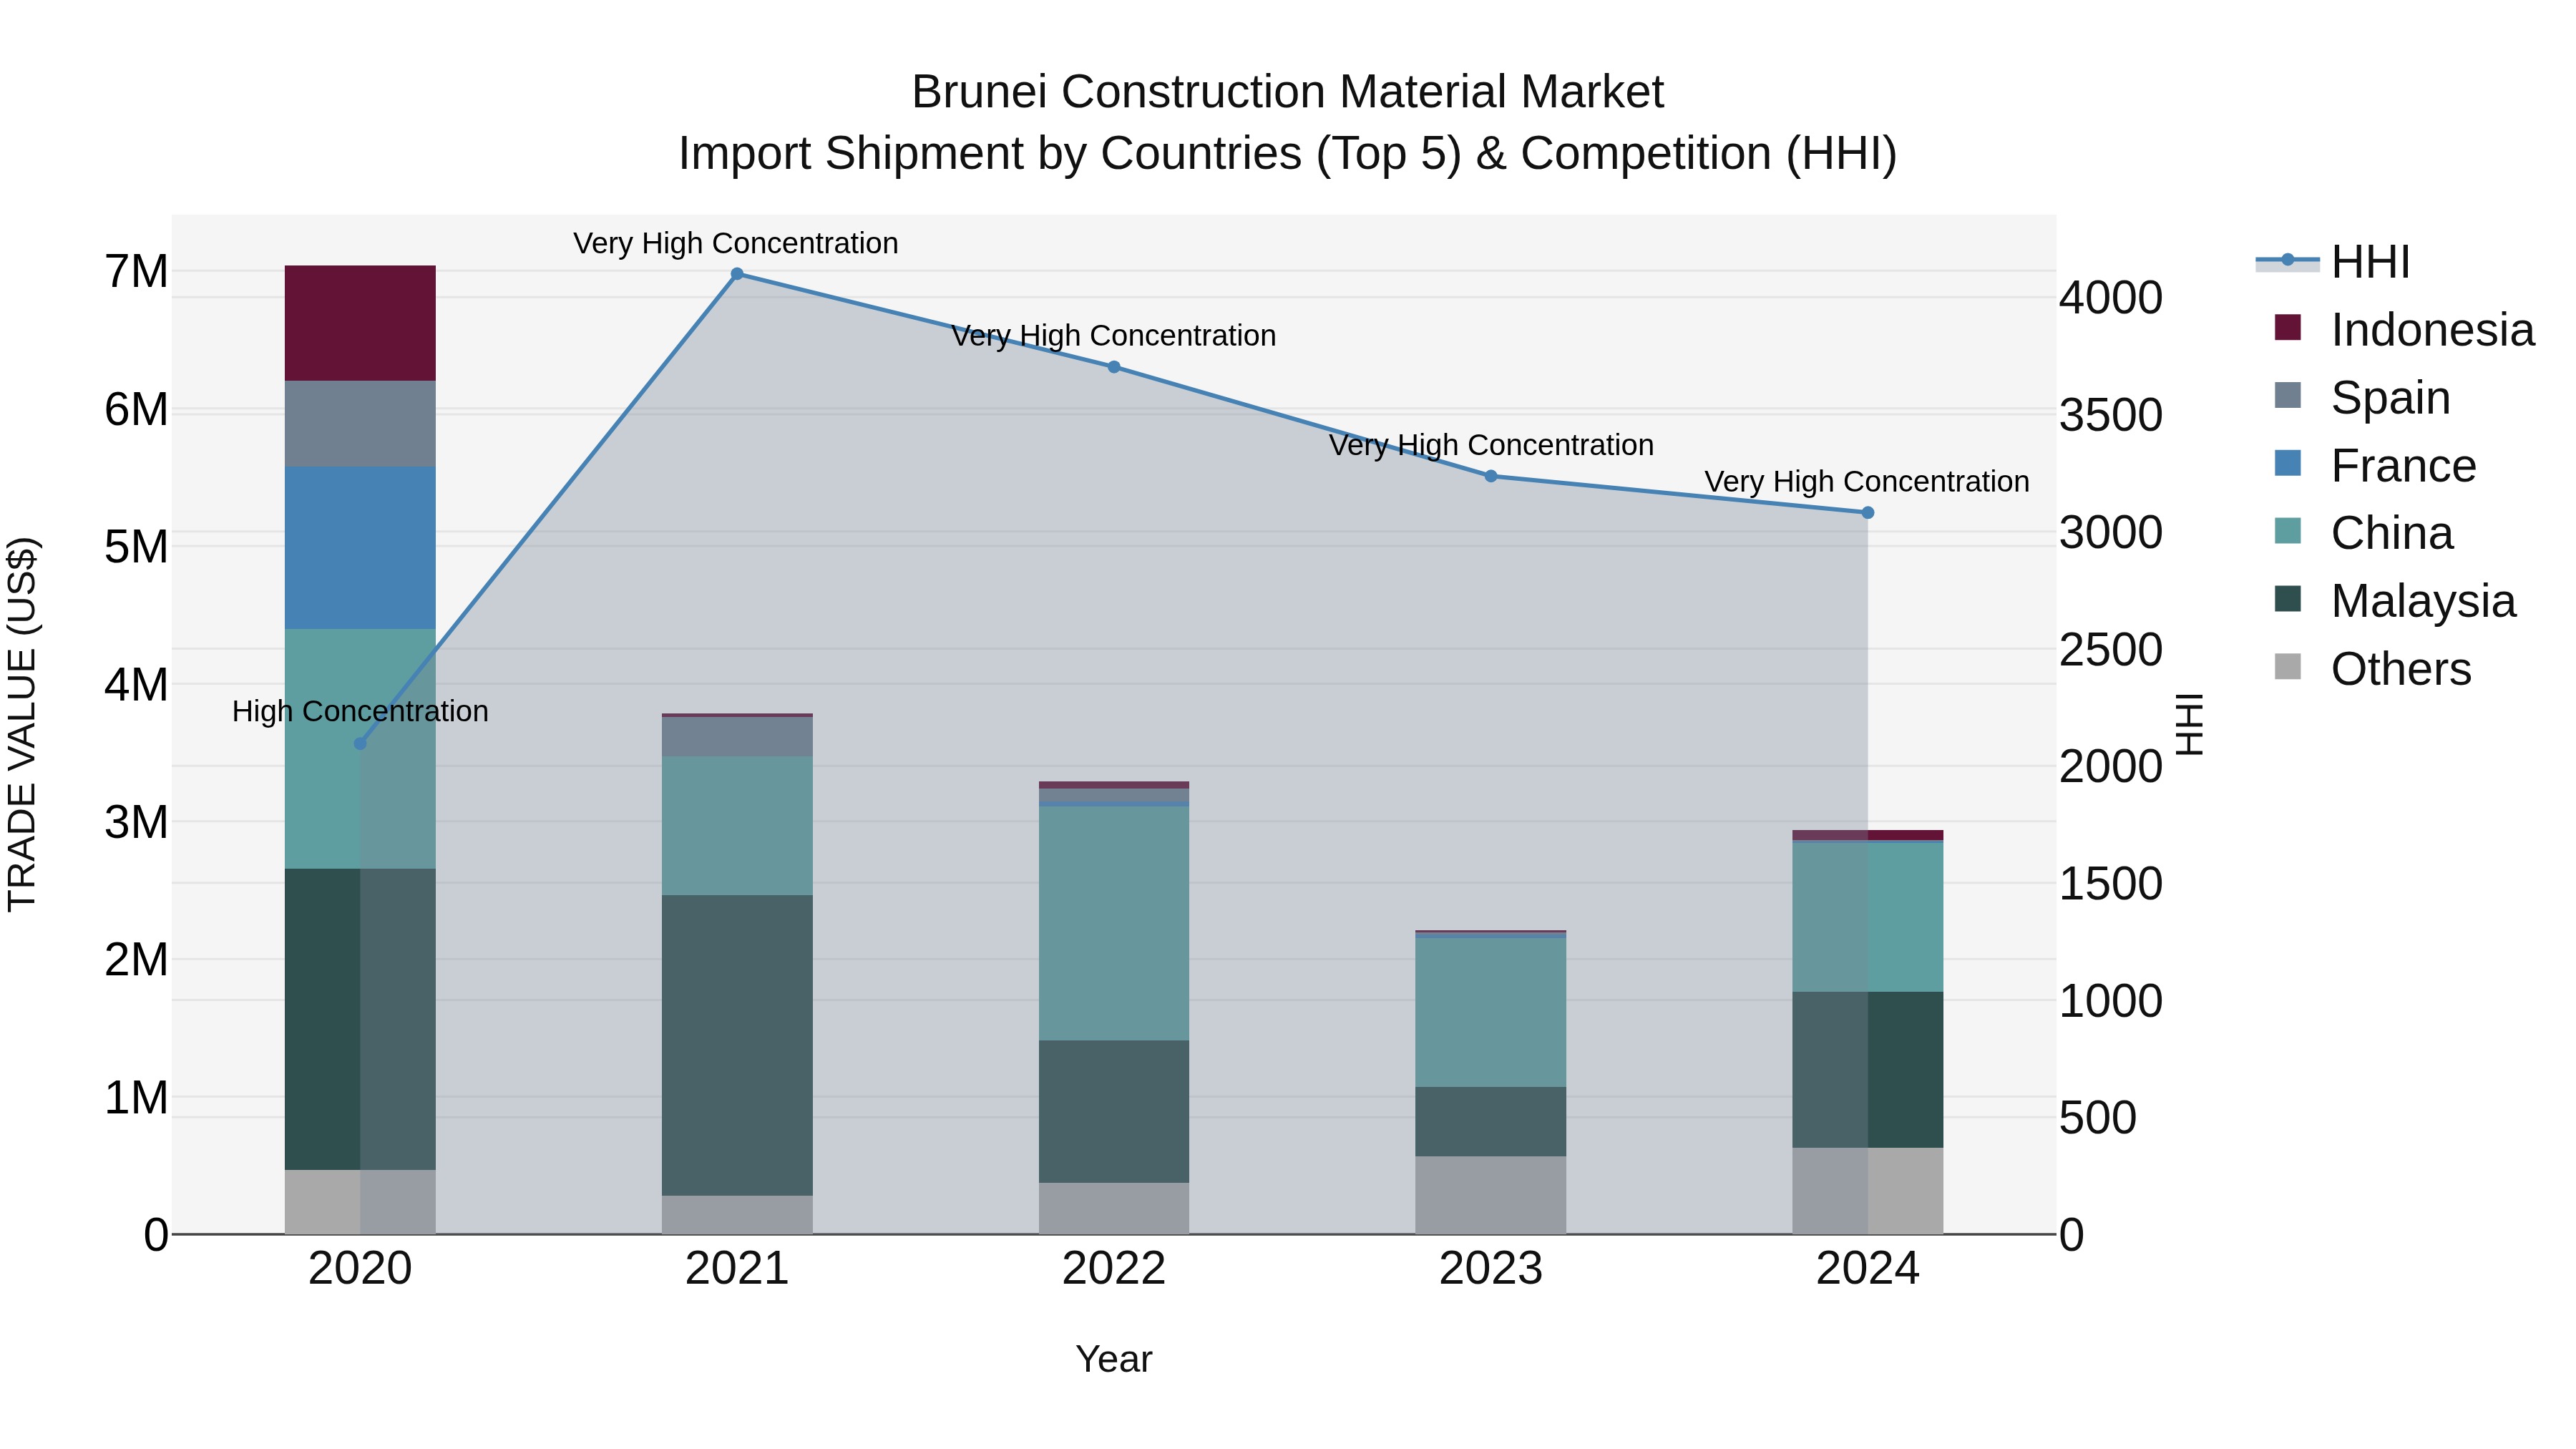Toggle the Malaysia legend entry
The image size is (2576, 1449).
tap(2394, 601)
